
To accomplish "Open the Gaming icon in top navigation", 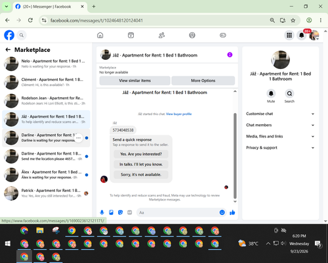I will pos(223,35).
